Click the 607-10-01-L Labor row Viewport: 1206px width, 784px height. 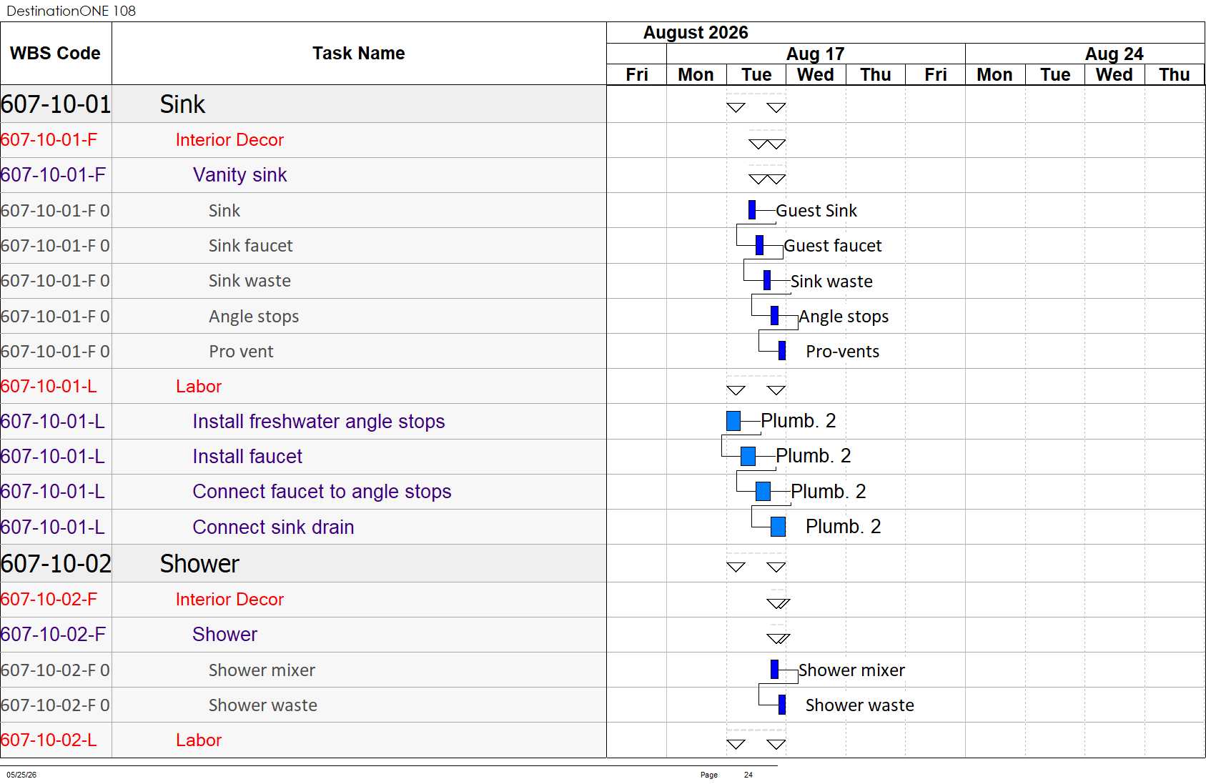(x=303, y=387)
